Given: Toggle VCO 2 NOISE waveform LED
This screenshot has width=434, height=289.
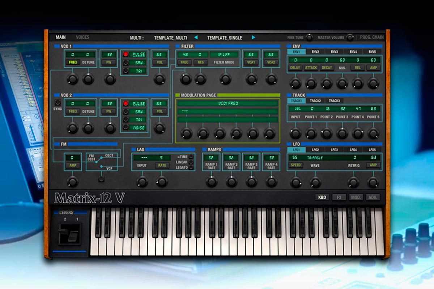Looking at the screenshot, I should click(125, 127).
